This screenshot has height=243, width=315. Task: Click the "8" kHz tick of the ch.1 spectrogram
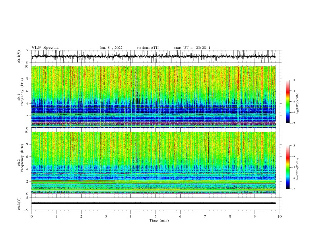27,79
